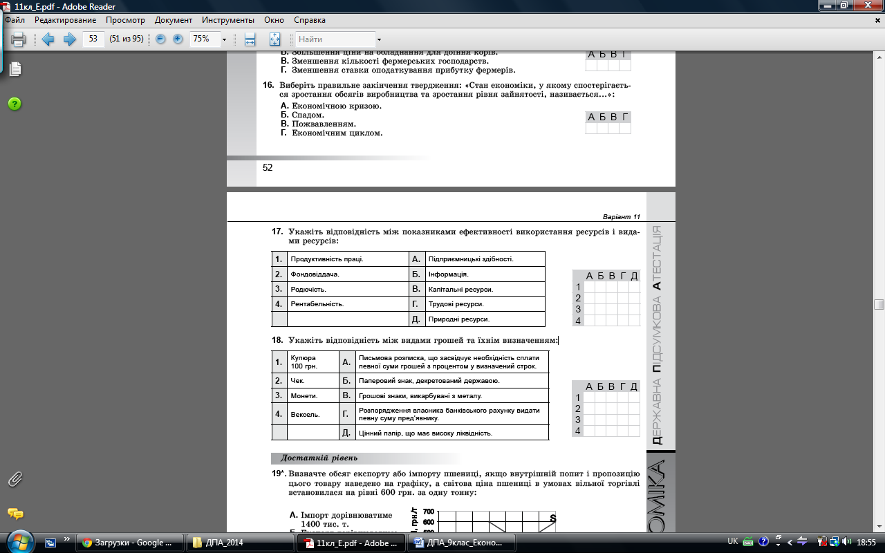The width and height of the screenshot is (885, 553).
Task: Open the green help icon in the sidebar
Action: point(15,104)
